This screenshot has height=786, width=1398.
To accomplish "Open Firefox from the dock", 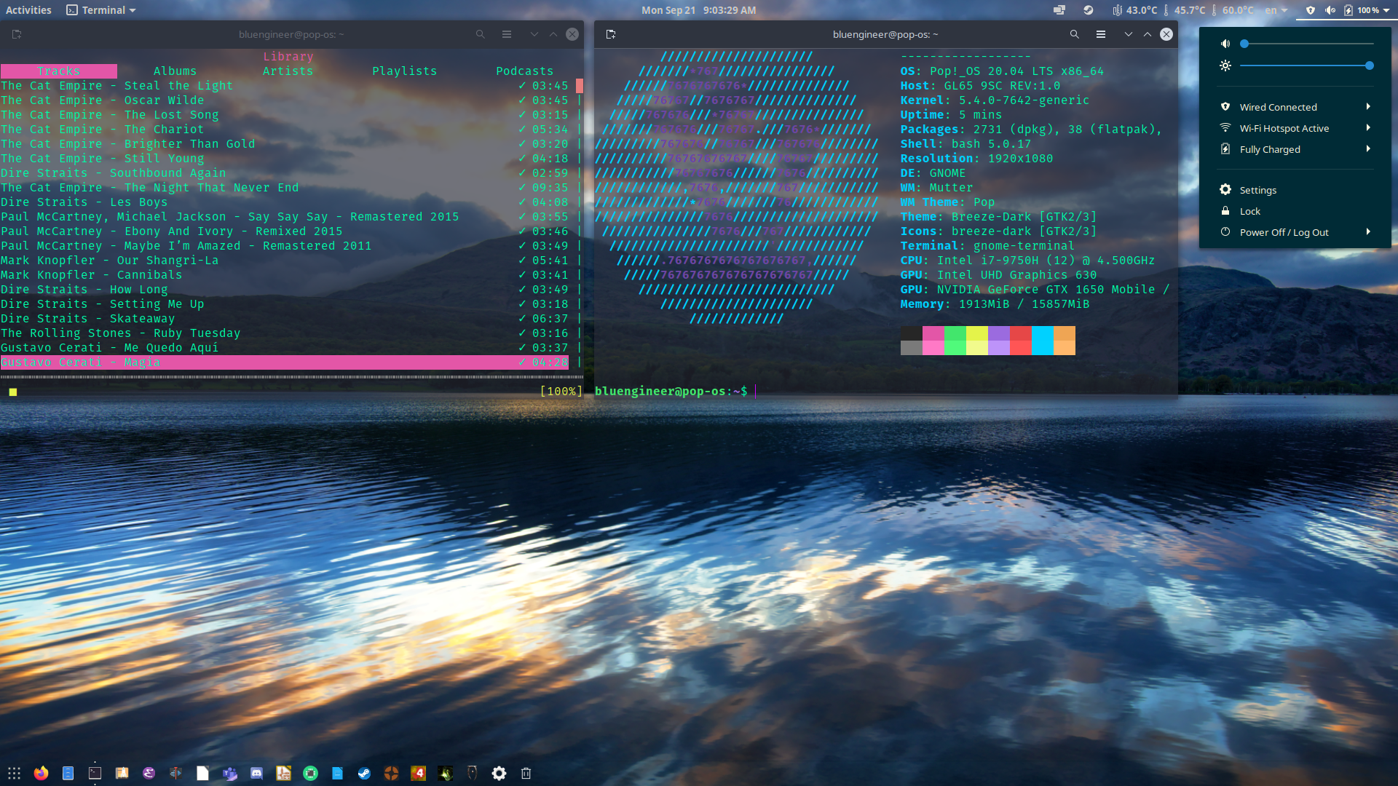I will tap(42, 773).
